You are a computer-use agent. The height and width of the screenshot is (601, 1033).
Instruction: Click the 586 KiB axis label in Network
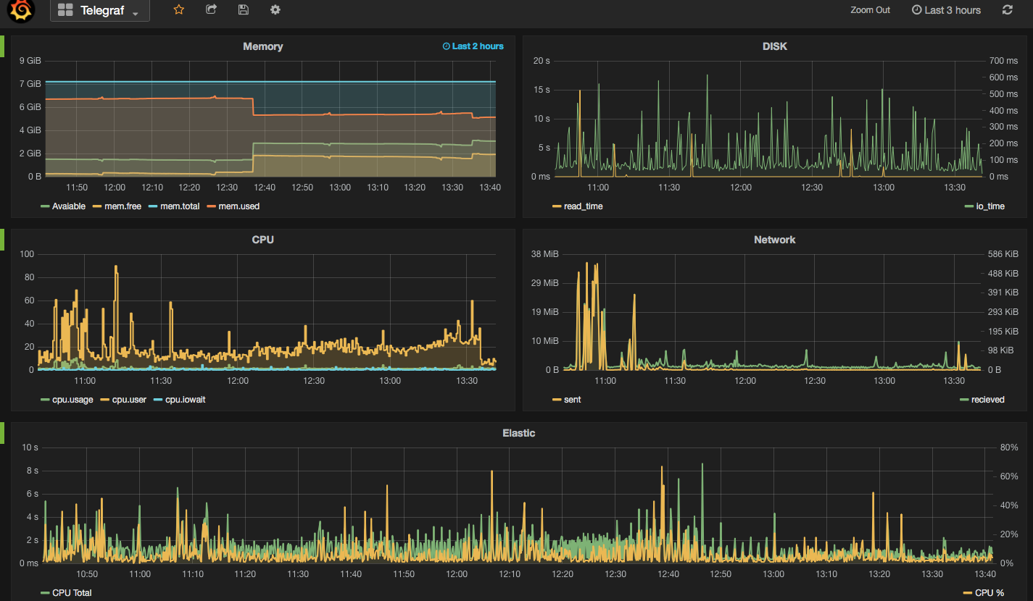pyautogui.click(x=1003, y=254)
